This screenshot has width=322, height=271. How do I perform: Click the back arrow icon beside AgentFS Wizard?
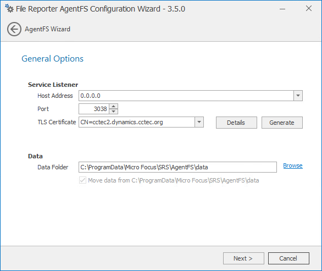[x=14, y=29]
